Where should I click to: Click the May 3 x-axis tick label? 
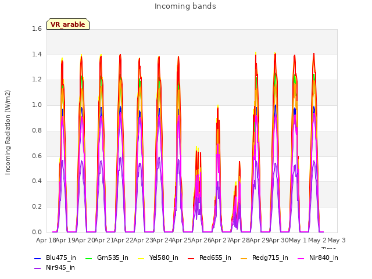click(x=337, y=240)
